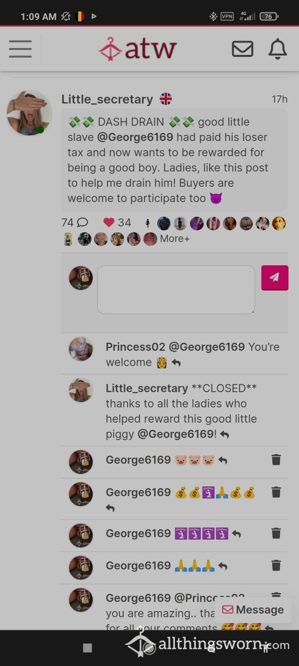Reply to Little_secretary's CLOSED comment

click(x=224, y=435)
